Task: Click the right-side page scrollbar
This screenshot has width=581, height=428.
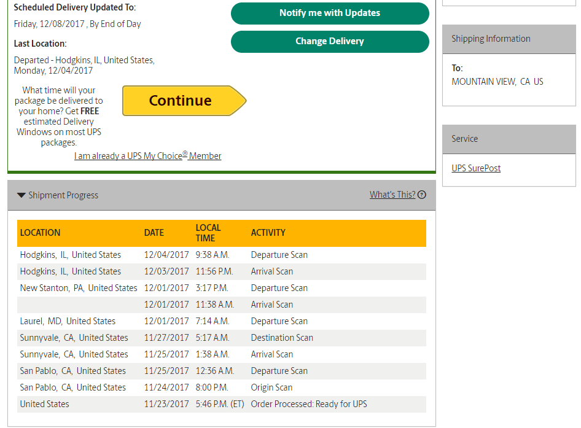Action: tap(578, 215)
